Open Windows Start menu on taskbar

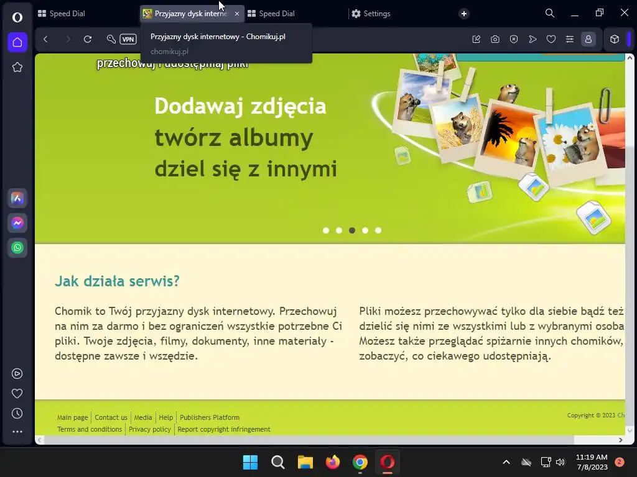(x=250, y=462)
